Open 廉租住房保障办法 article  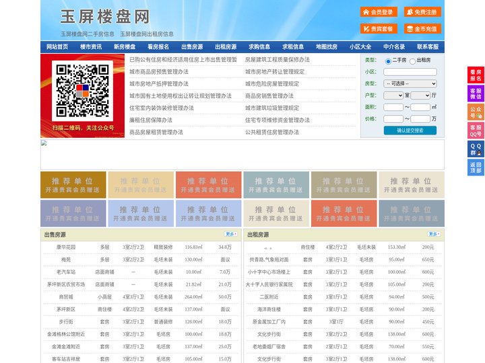pos(151,120)
